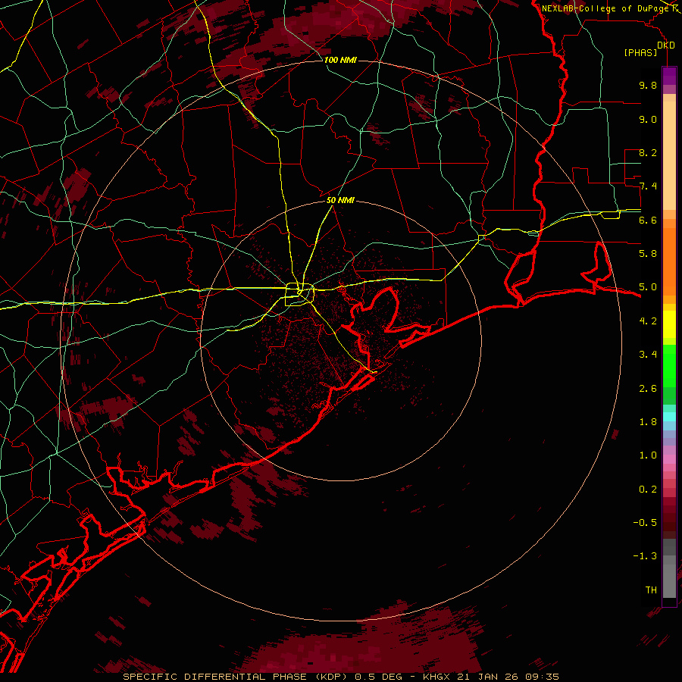This screenshot has height=682, width=682.
Task: Click the NEXLAB-College of DuPage credit text
Action: (x=605, y=8)
